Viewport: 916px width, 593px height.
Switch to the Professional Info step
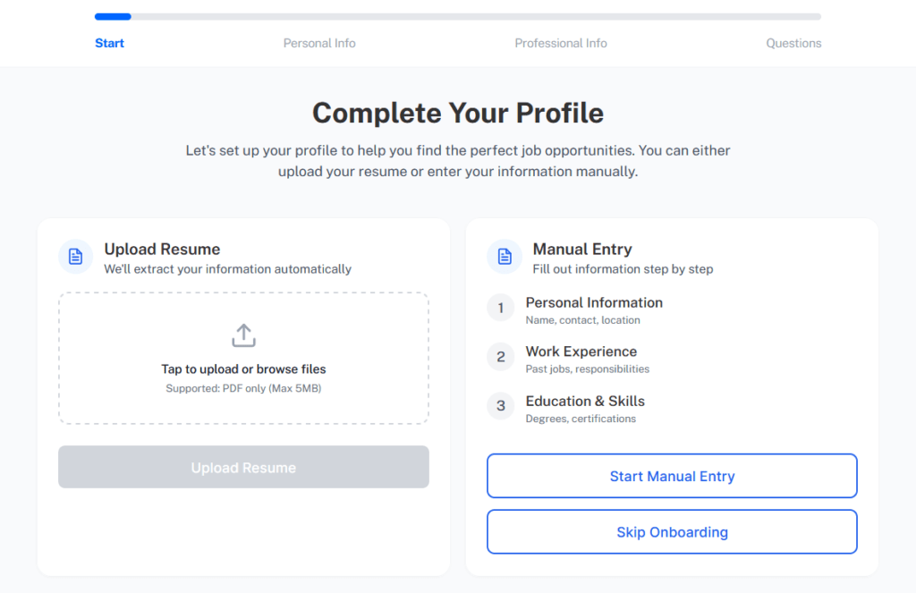click(x=561, y=43)
